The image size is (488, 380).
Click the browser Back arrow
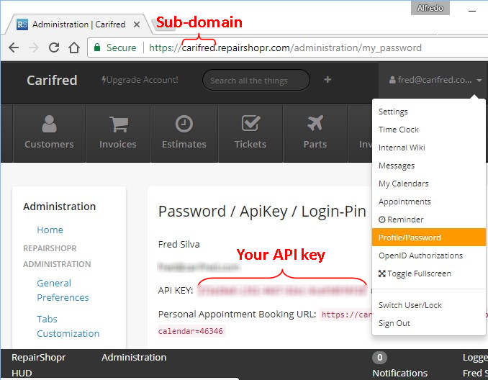pos(14,47)
